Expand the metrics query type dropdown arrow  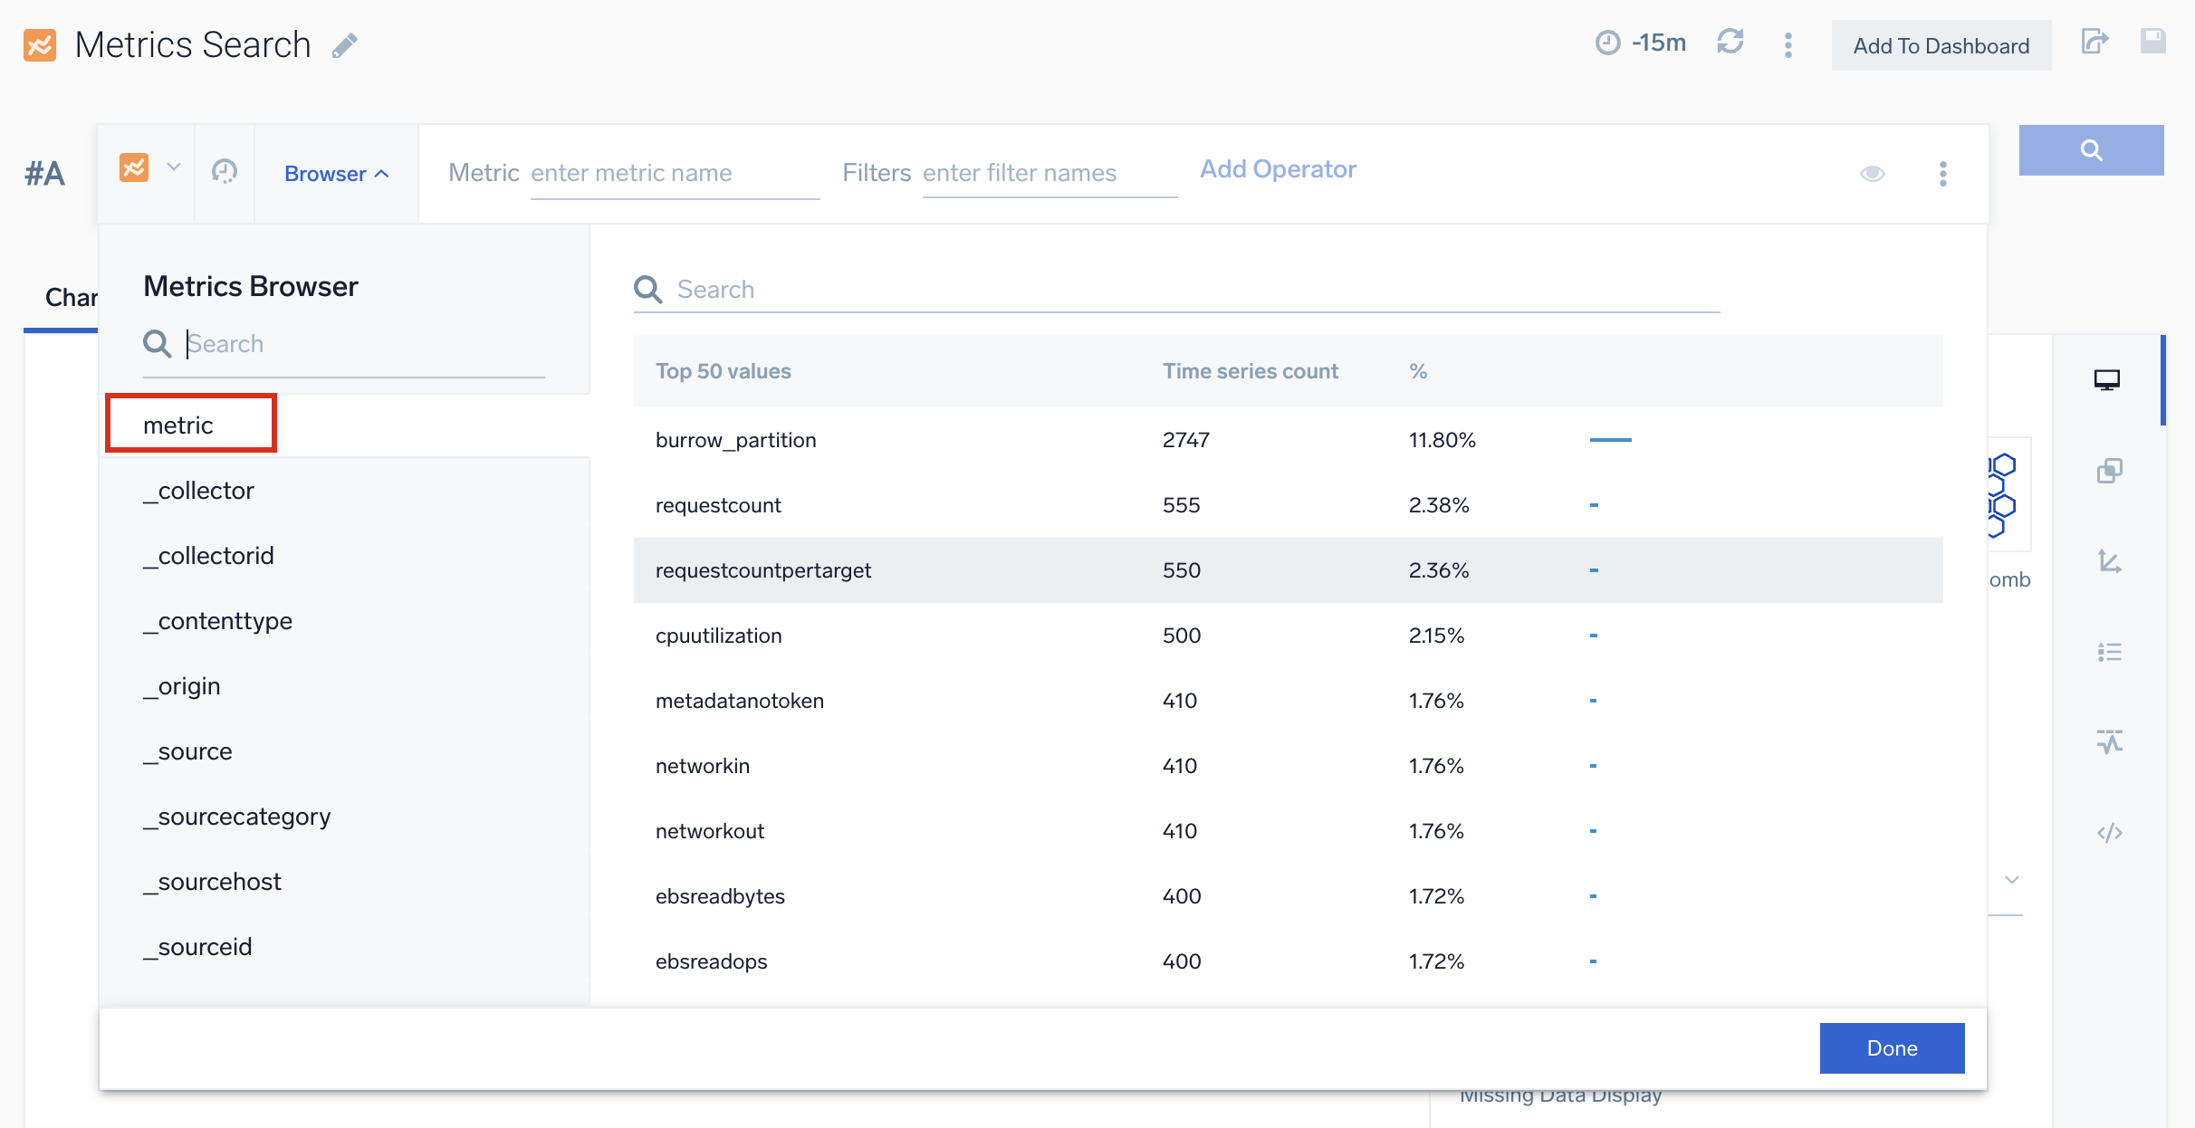[x=174, y=167]
